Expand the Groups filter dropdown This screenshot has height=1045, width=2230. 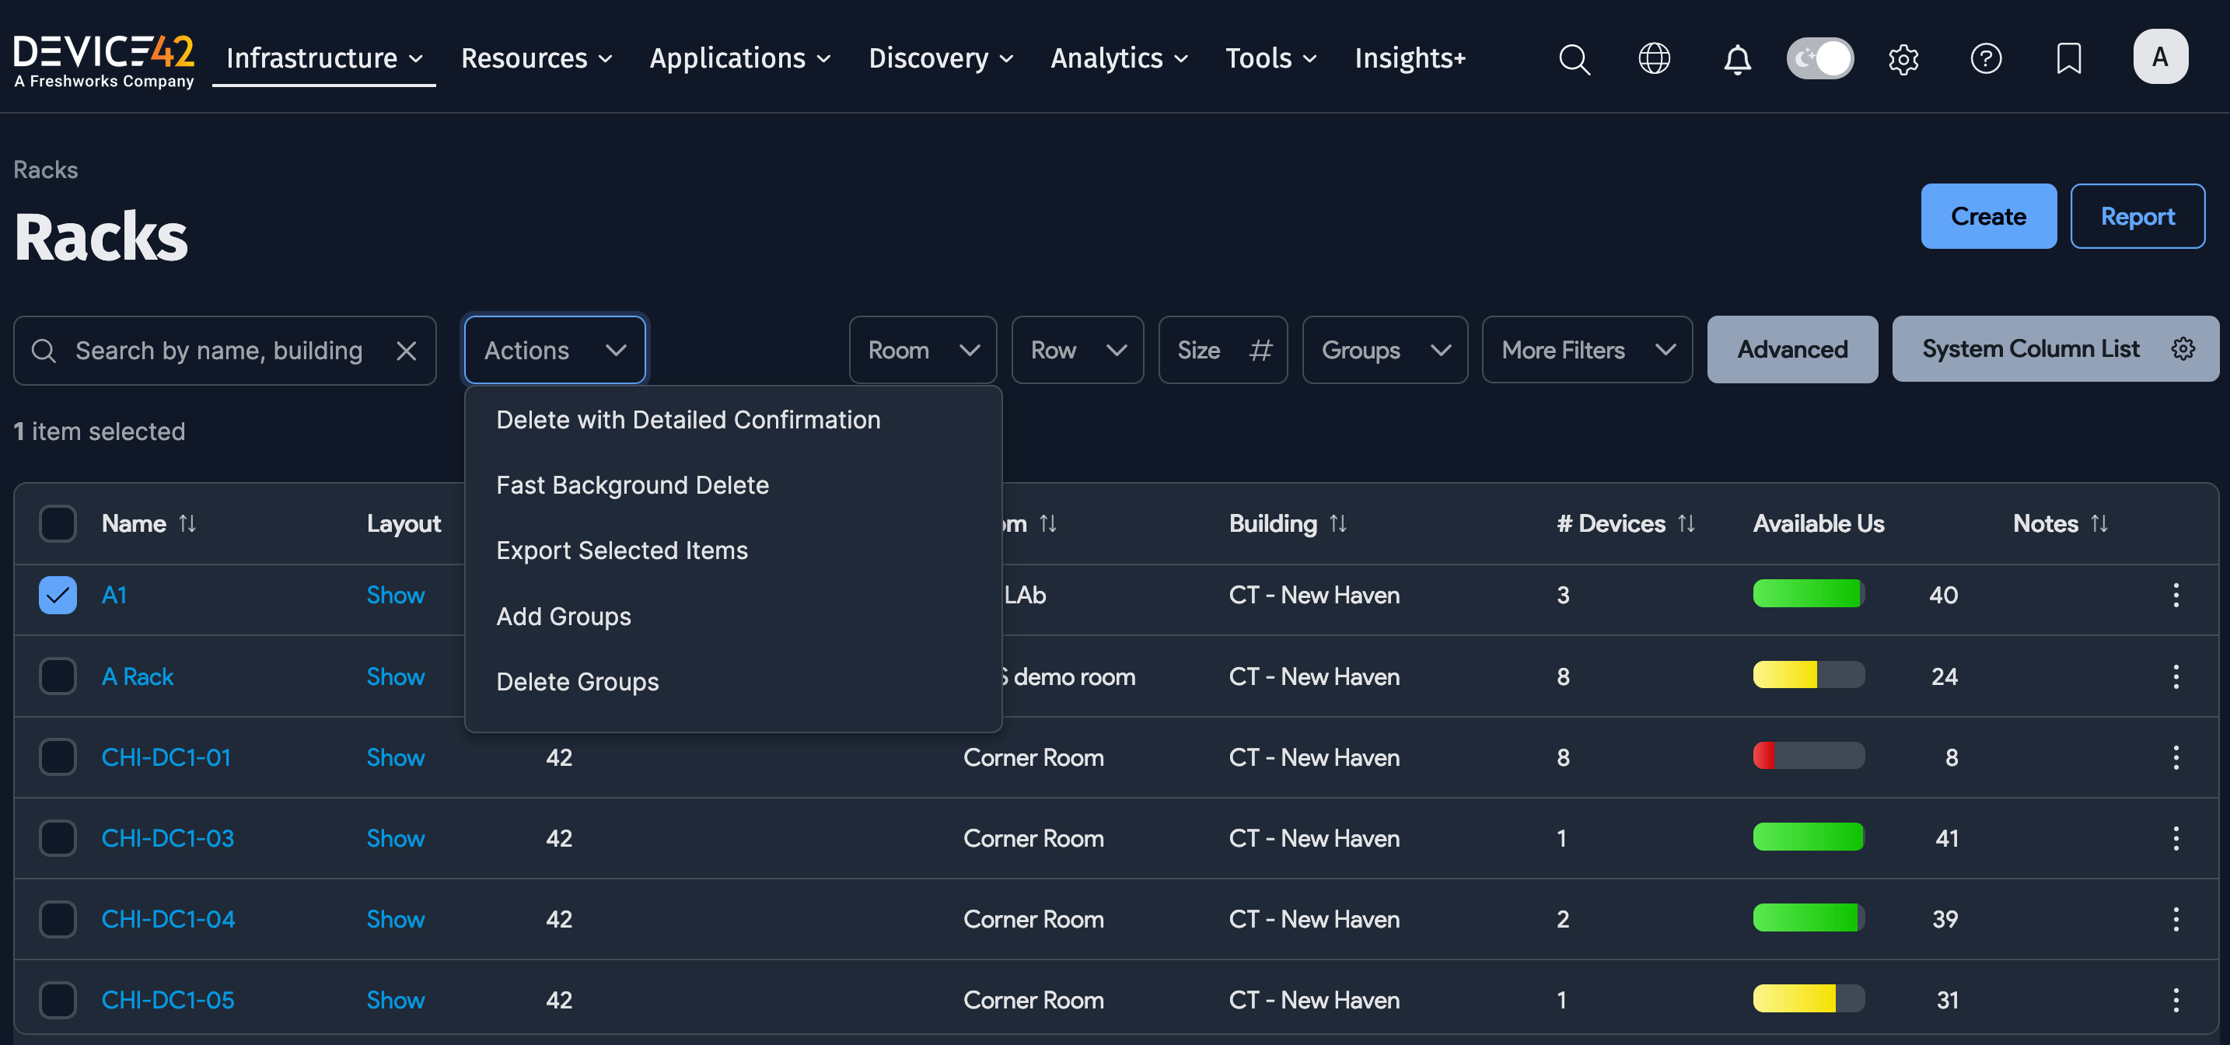[x=1384, y=350]
